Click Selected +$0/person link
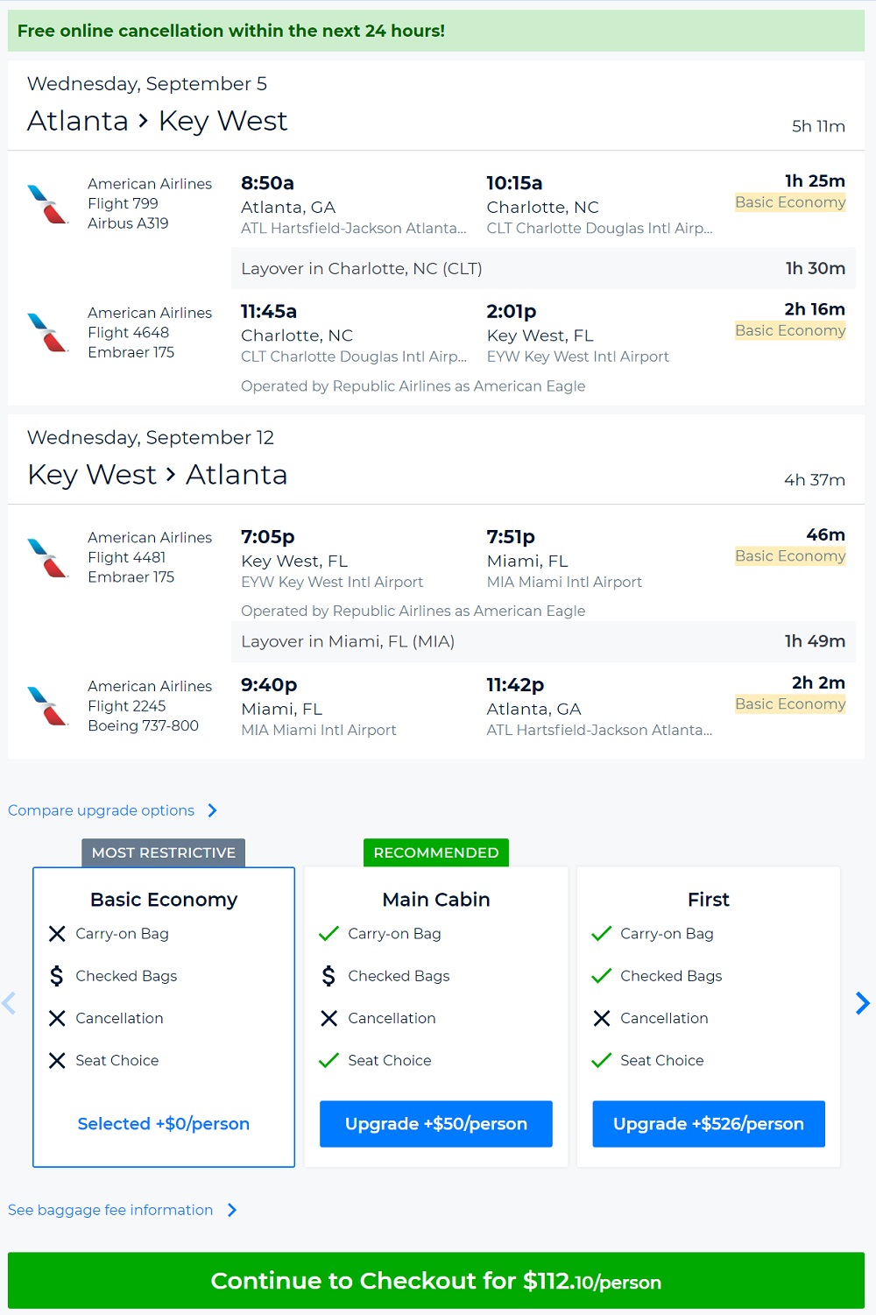Viewport: 876px width, 1315px height. pyautogui.click(x=164, y=1124)
